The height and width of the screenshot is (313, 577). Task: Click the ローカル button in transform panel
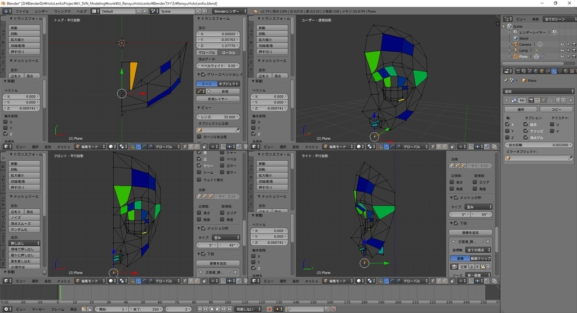(x=229, y=52)
